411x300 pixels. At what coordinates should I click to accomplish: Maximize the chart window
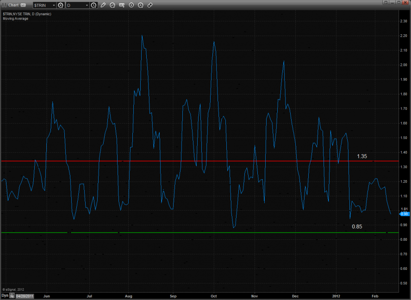(x=399, y=2)
